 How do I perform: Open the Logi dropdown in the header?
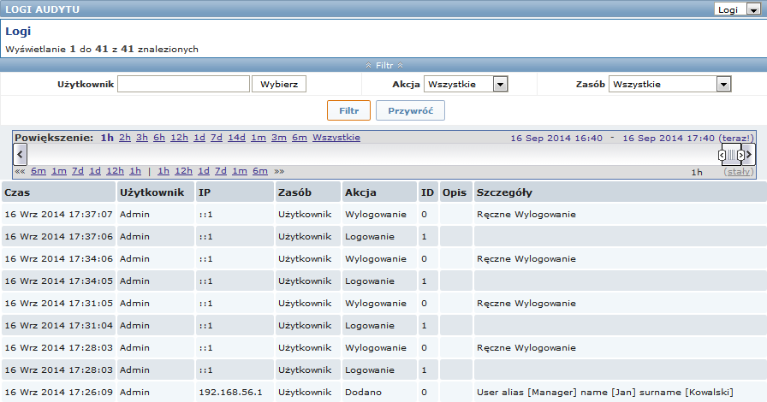coord(737,9)
